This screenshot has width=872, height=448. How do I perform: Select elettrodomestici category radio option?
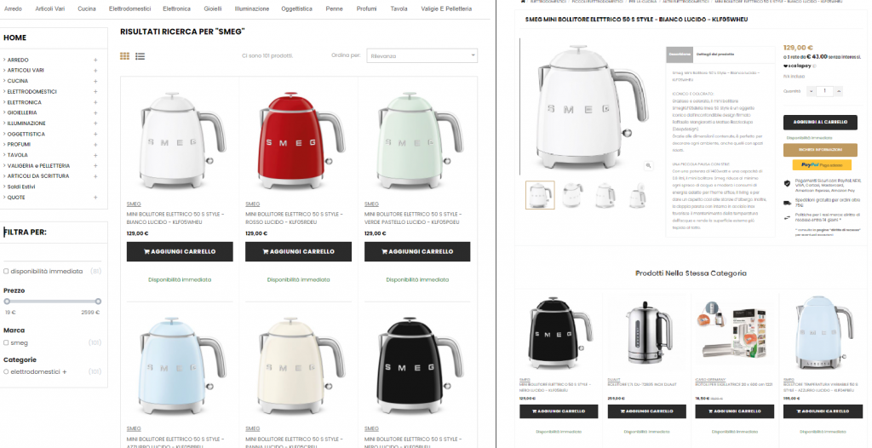(x=6, y=371)
